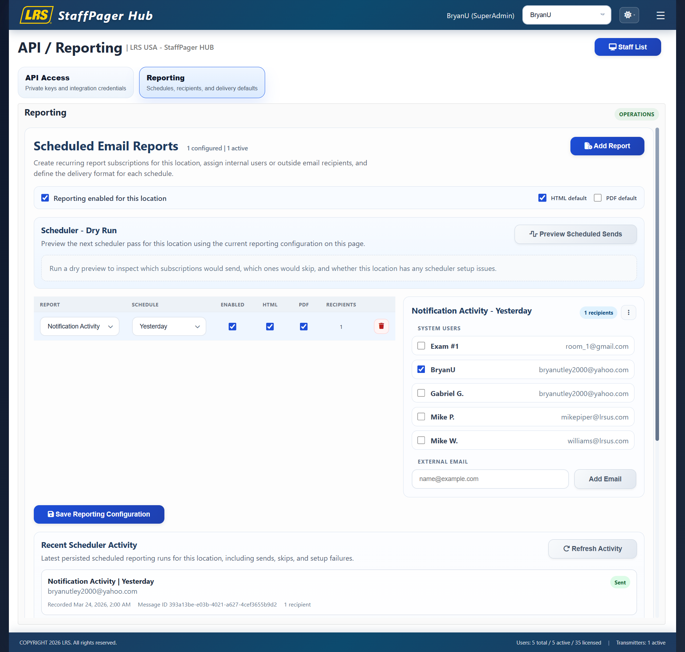The height and width of the screenshot is (652, 685).
Task: Open the Notification Activity report dropdown
Action: pos(80,326)
